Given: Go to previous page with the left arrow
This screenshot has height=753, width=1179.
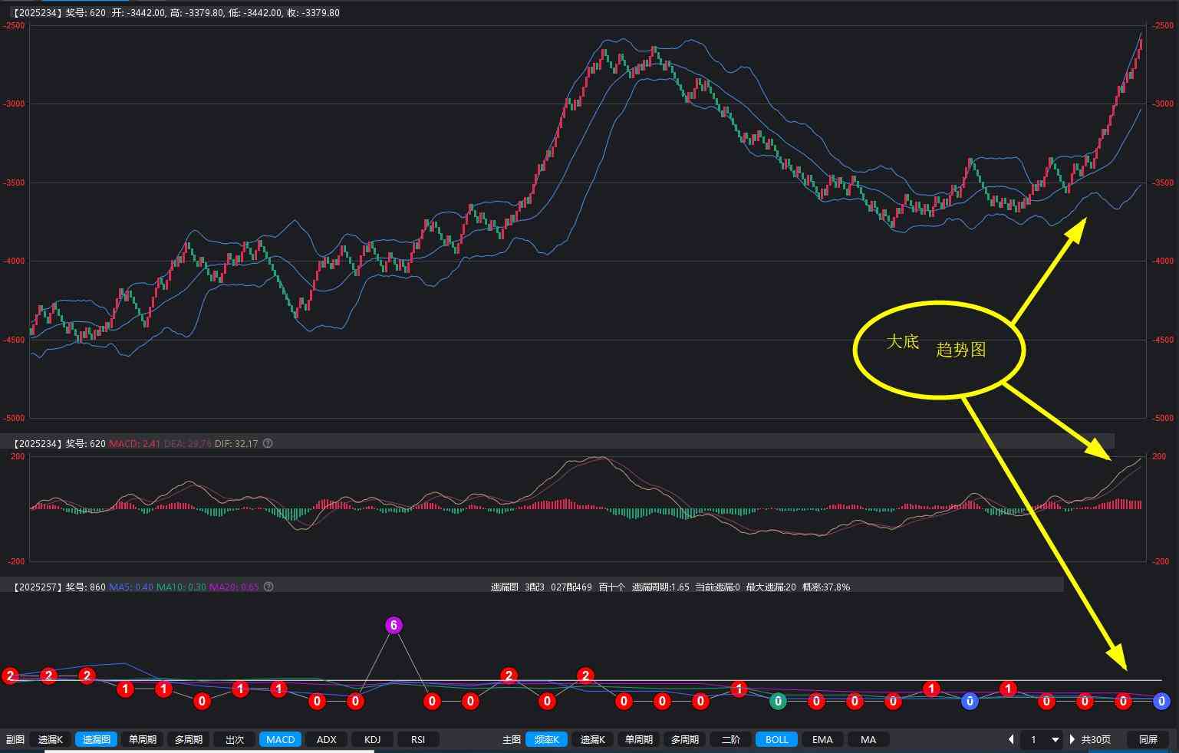Looking at the screenshot, I should point(1011,739).
